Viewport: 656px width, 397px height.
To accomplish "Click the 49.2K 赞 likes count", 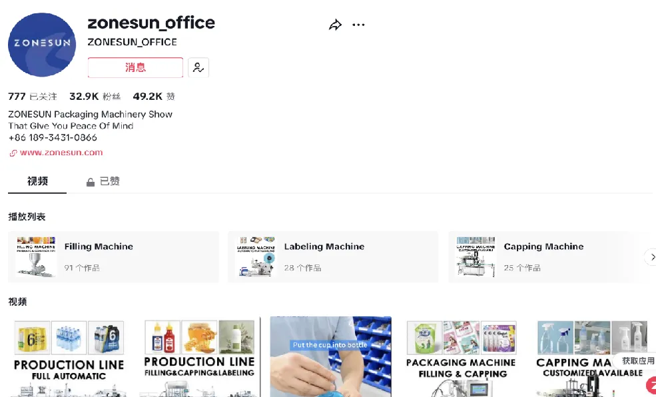I will (x=154, y=97).
